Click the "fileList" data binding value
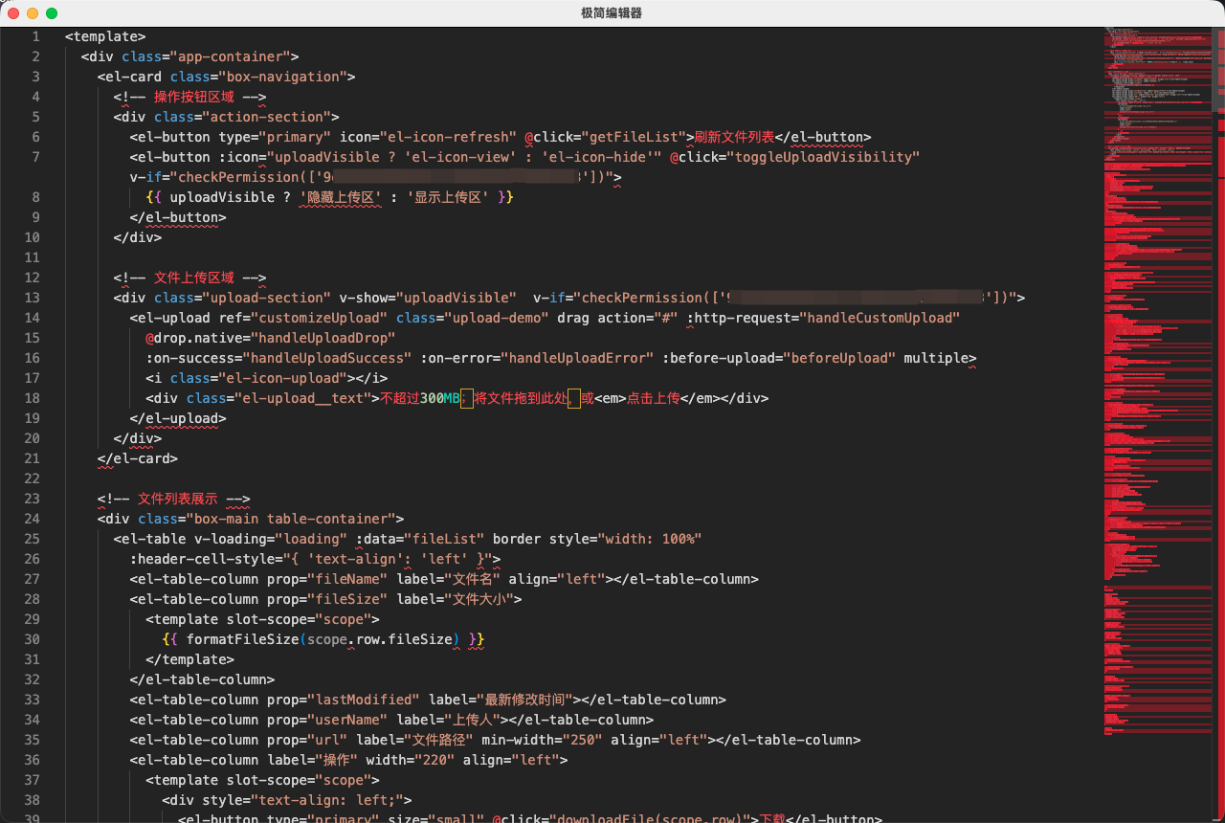This screenshot has width=1225, height=823. 444,539
